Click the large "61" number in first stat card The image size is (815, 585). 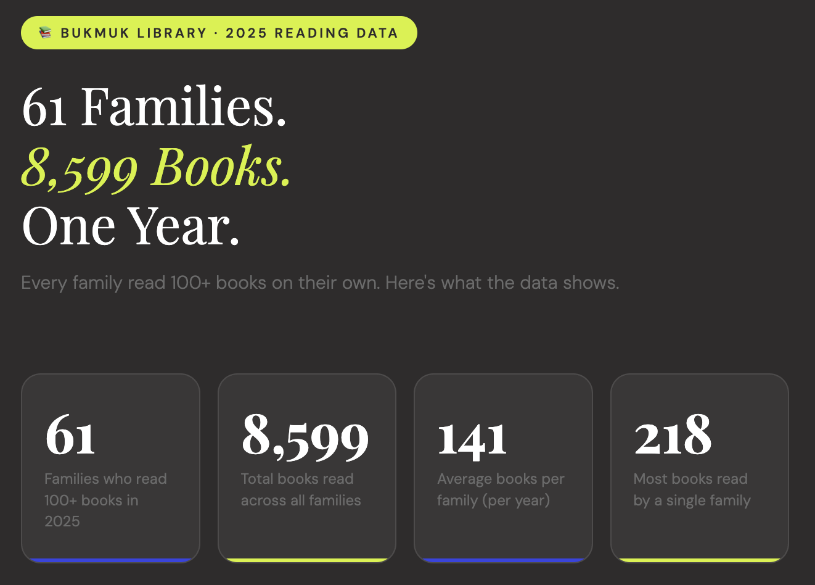pyautogui.click(x=70, y=437)
